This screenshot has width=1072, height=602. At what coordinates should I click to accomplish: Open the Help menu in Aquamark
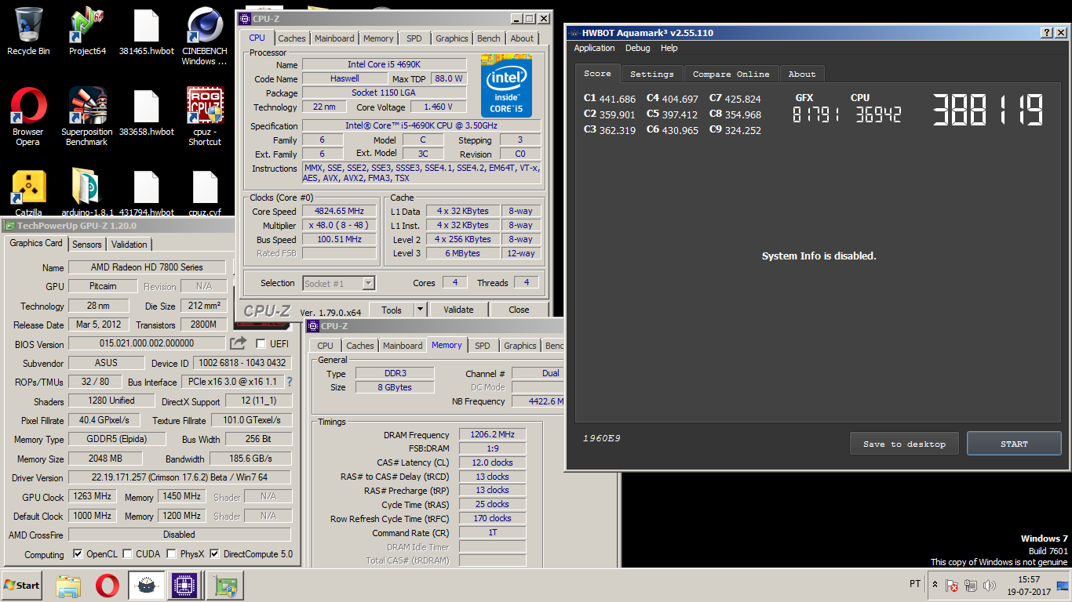pyautogui.click(x=669, y=48)
